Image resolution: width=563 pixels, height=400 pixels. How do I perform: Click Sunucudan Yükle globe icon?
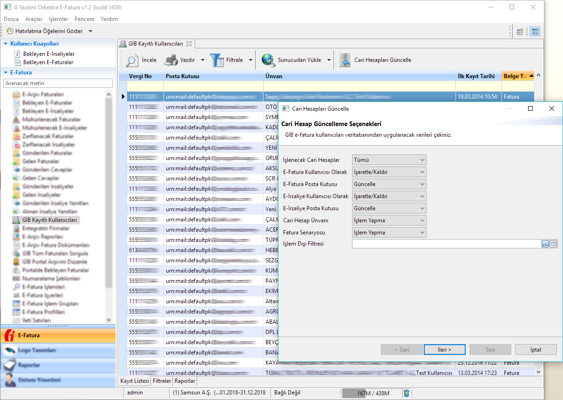(268, 60)
